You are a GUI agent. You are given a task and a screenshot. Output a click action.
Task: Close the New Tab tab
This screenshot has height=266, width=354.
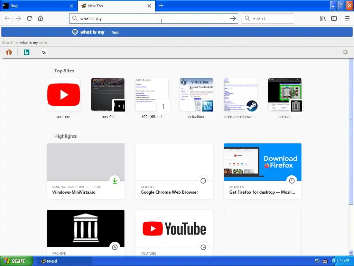149,6
